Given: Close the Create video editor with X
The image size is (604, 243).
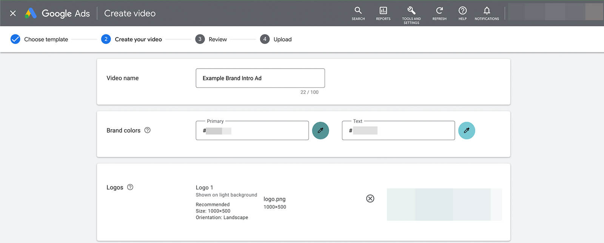Looking at the screenshot, I should (x=13, y=13).
